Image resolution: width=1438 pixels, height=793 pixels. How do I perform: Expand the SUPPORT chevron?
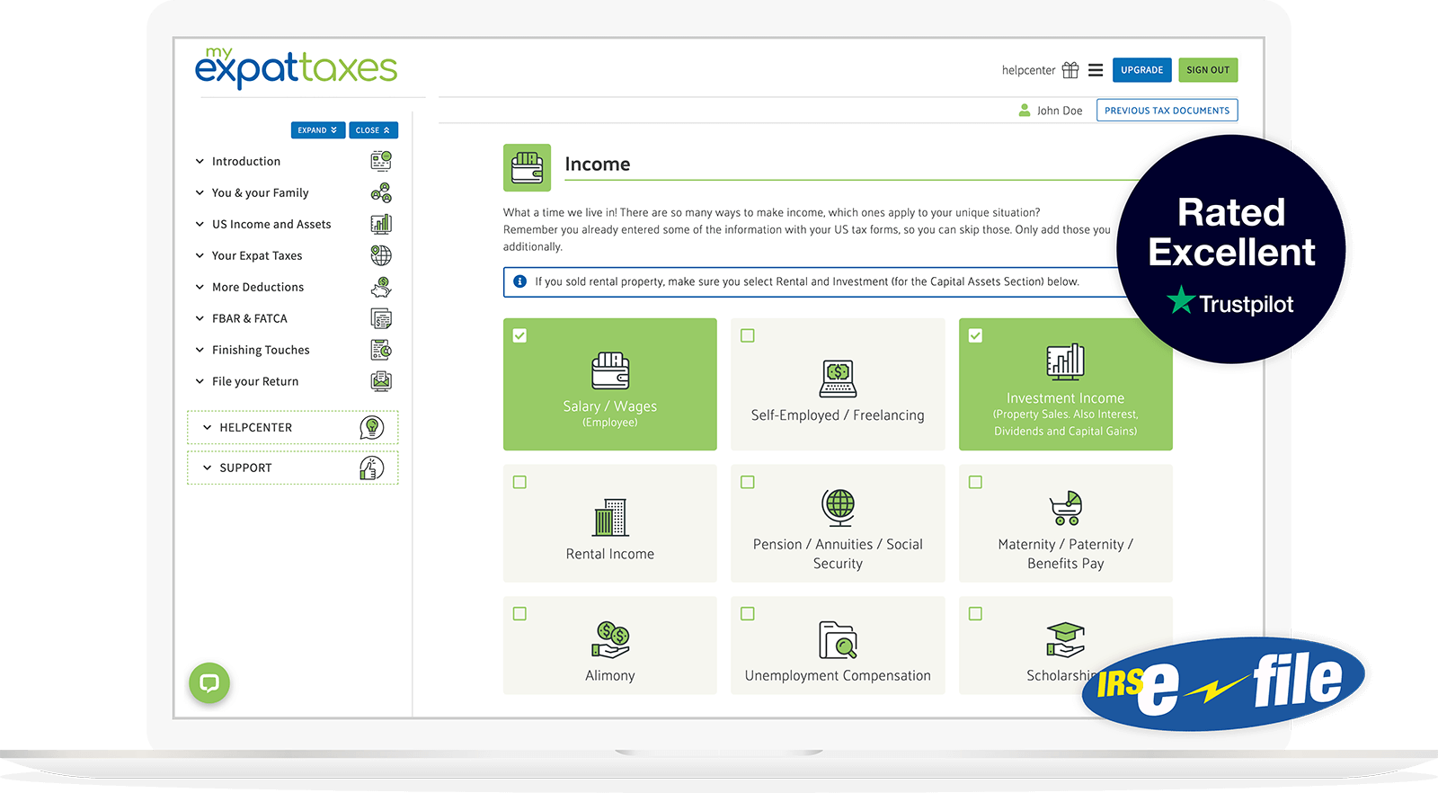[207, 468]
